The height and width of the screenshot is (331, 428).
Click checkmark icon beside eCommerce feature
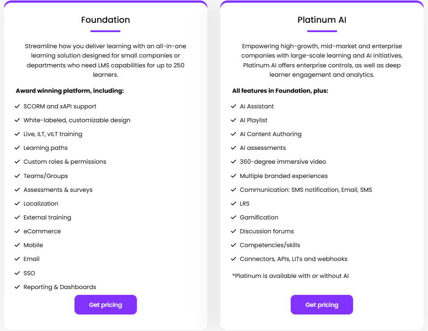17,232
